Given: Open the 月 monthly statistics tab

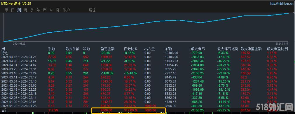Looking at the screenshot, I should [26, 10].
